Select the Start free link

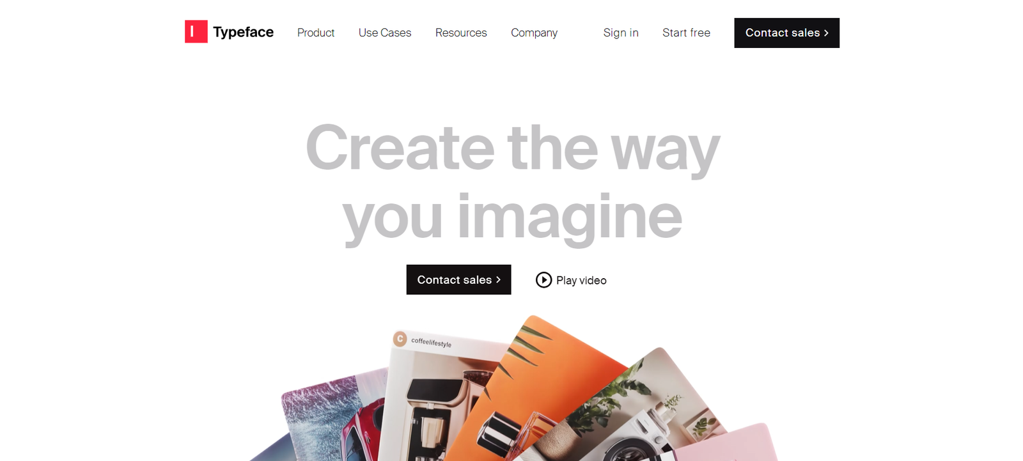686,33
